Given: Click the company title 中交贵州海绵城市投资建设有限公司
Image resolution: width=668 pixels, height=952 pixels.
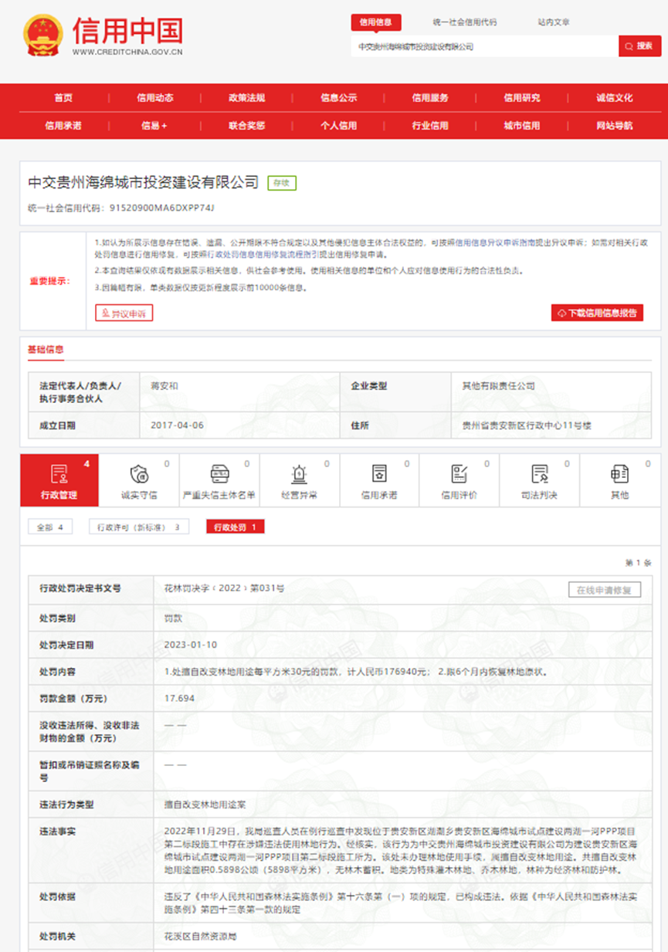Looking at the screenshot, I should point(144,182).
